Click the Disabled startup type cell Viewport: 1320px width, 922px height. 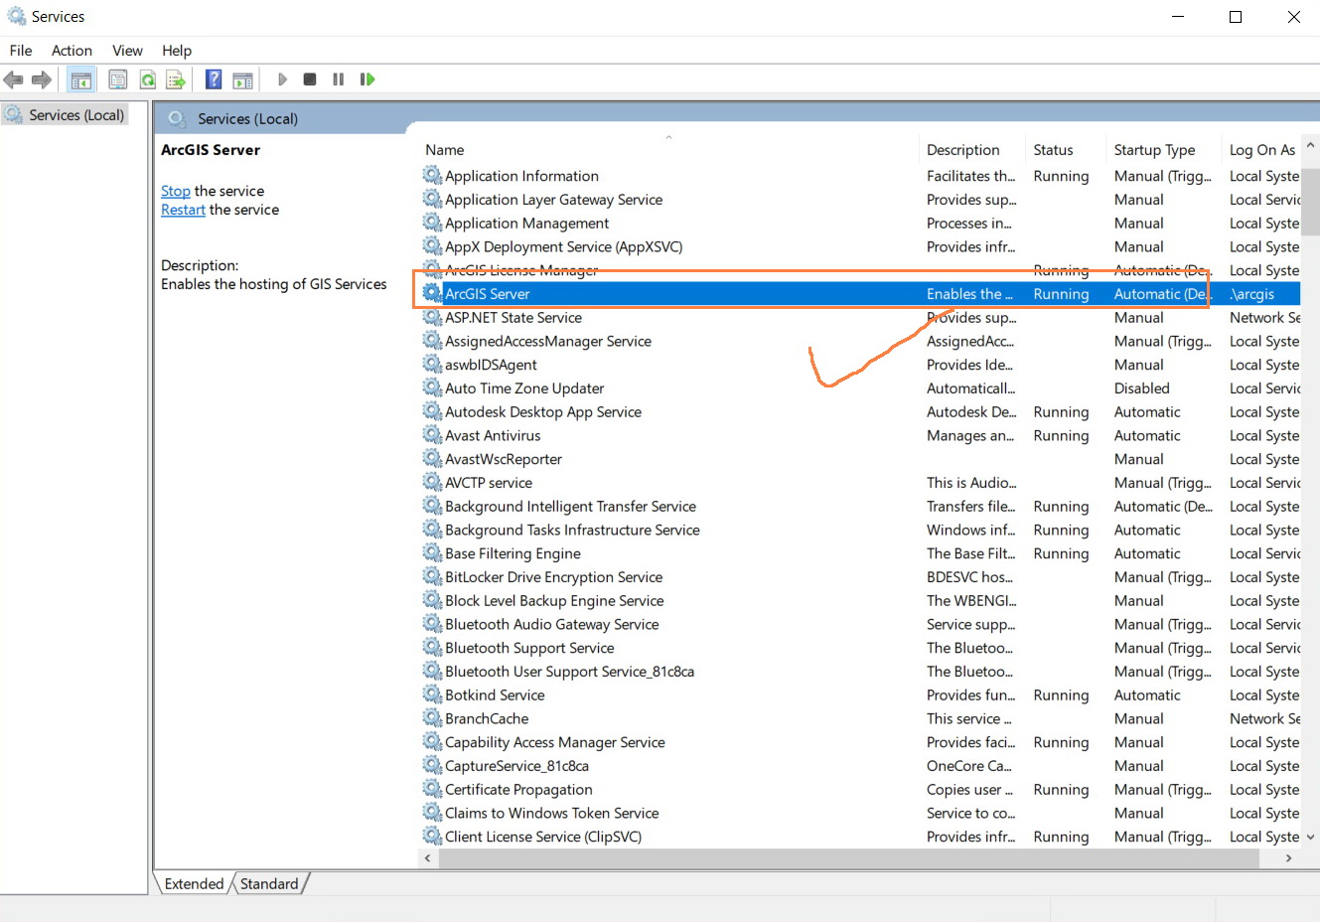1142,388
